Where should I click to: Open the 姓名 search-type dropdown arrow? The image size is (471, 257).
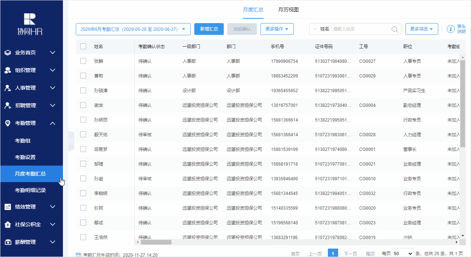(x=315, y=29)
